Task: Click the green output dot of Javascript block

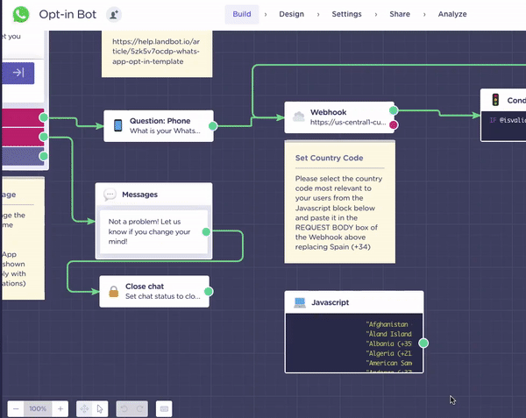Action: 423,343
